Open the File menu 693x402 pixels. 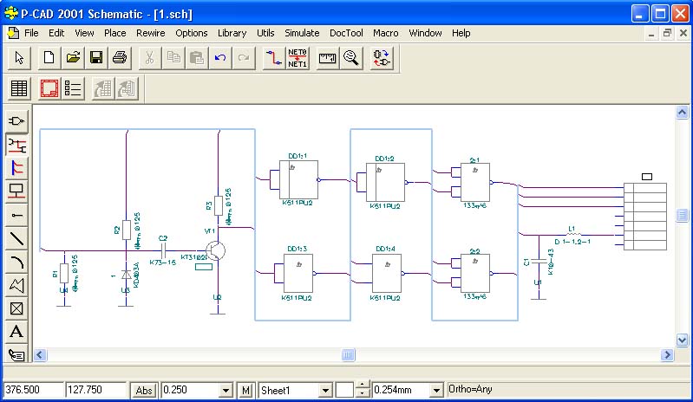(x=31, y=33)
